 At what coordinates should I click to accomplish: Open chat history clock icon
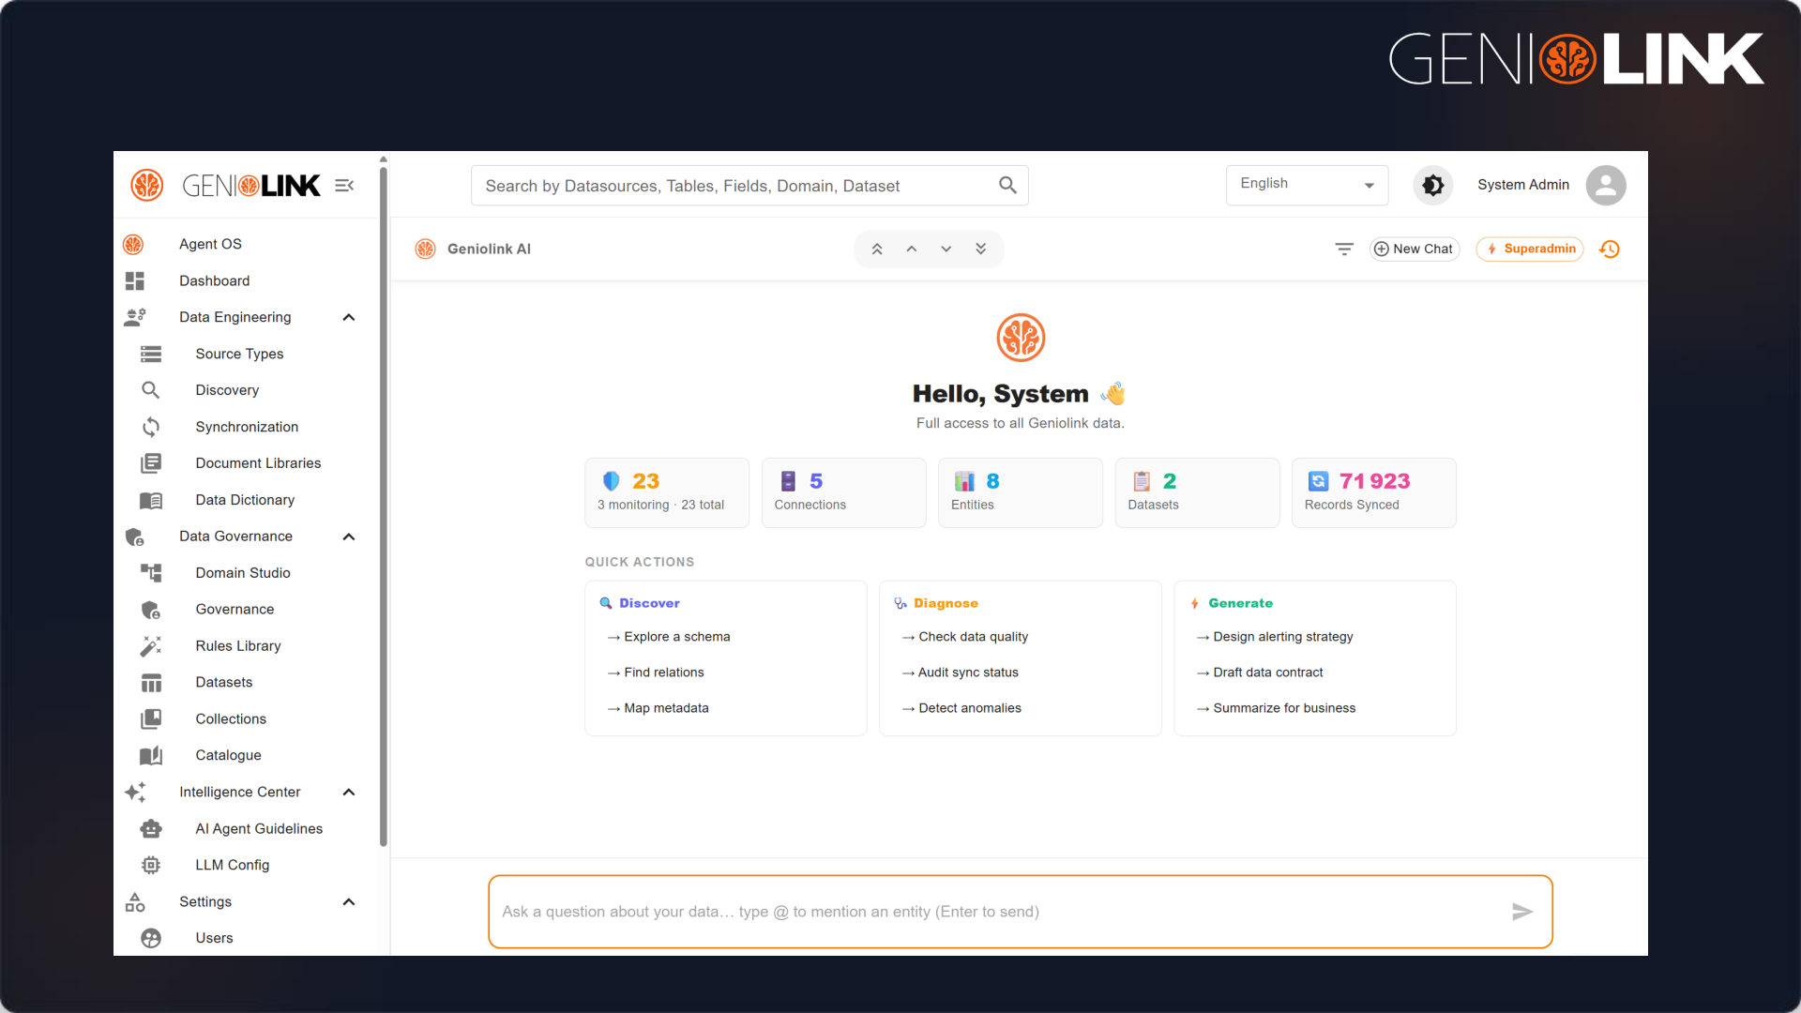(1610, 249)
